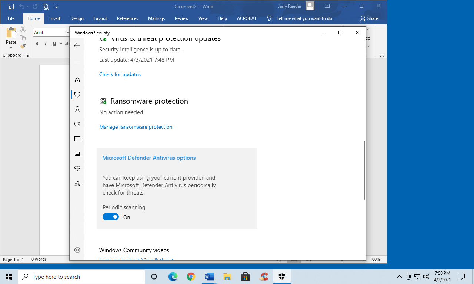
Task: Switch to the Insert tab
Action: pos(55,18)
